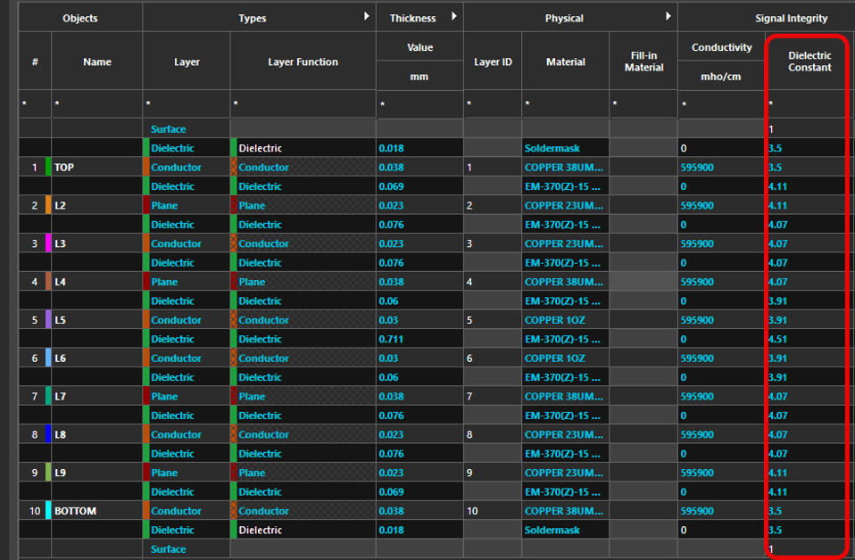Viewport: 855px width, 560px height.
Task: Expand the Physical column group arrow
Action: [668, 16]
